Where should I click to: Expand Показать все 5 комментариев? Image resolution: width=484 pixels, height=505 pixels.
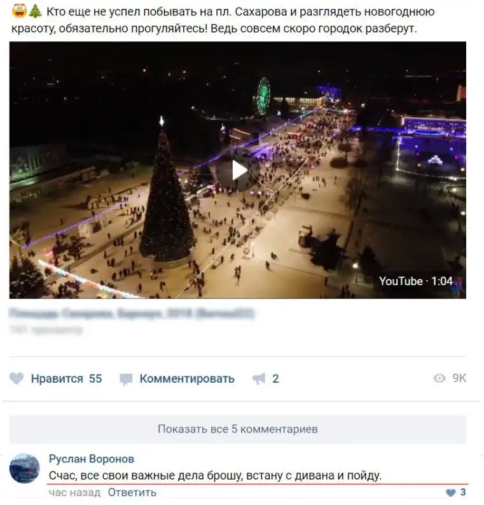pos(238,429)
